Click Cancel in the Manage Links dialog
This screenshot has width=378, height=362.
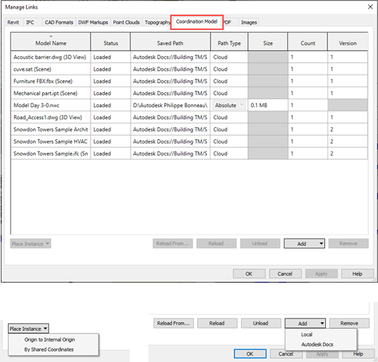coord(285,273)
